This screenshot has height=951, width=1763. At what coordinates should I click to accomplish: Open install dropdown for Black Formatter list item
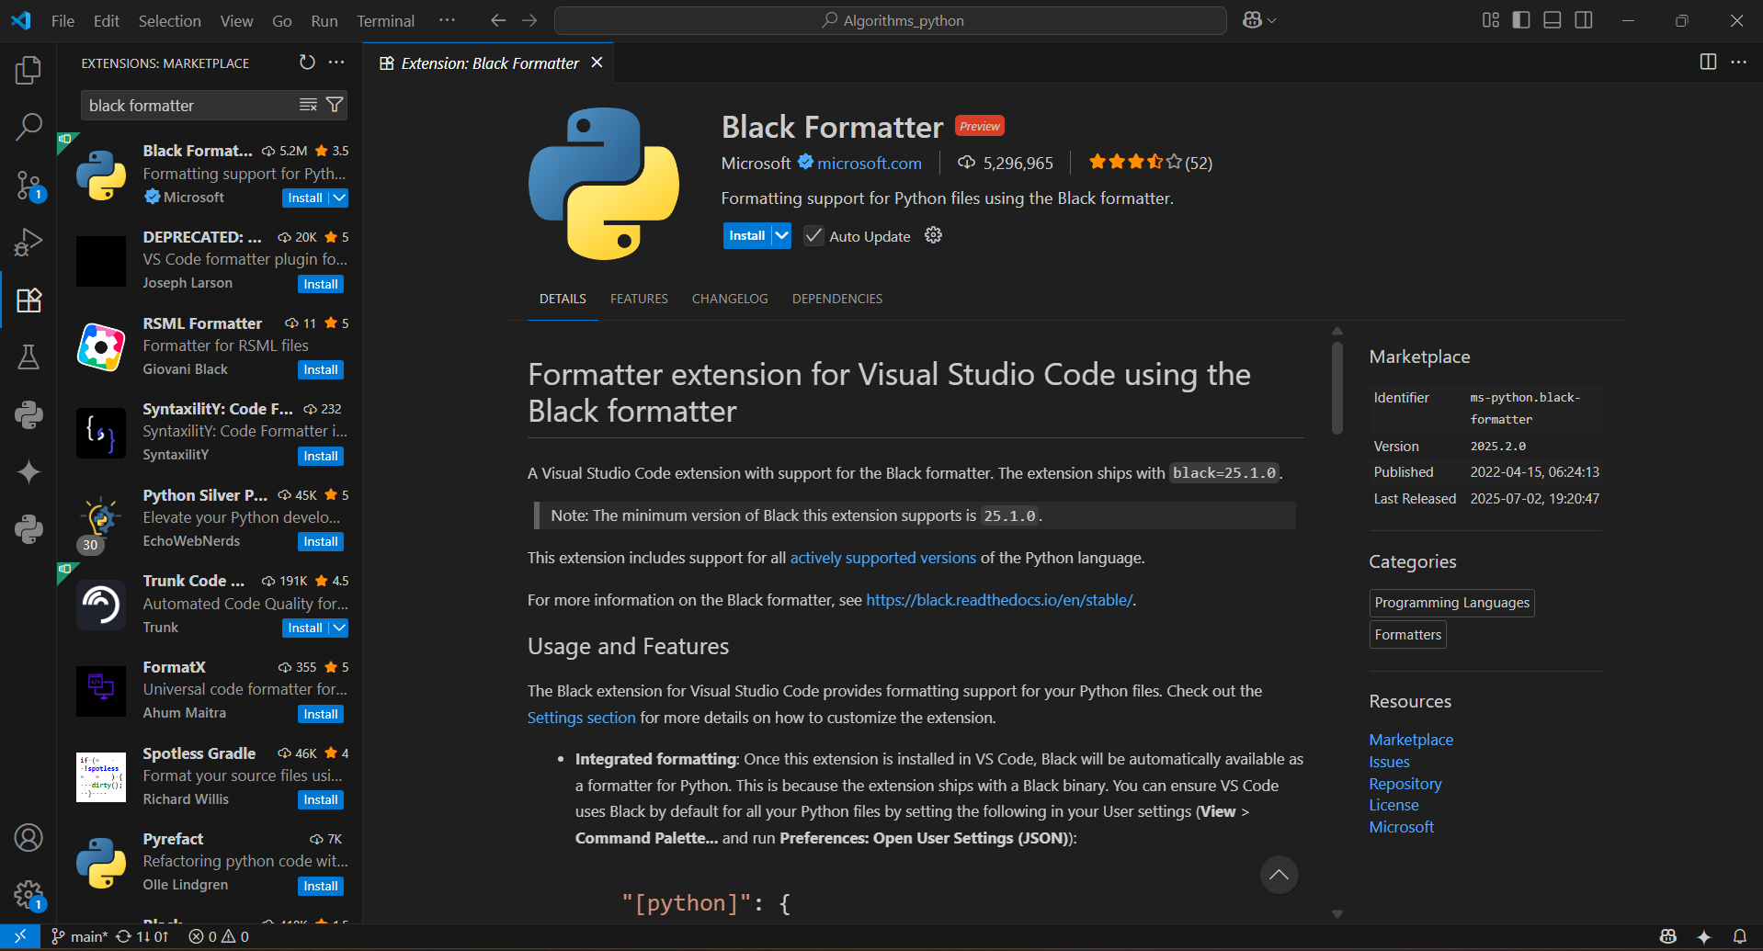tap(339, 198)
